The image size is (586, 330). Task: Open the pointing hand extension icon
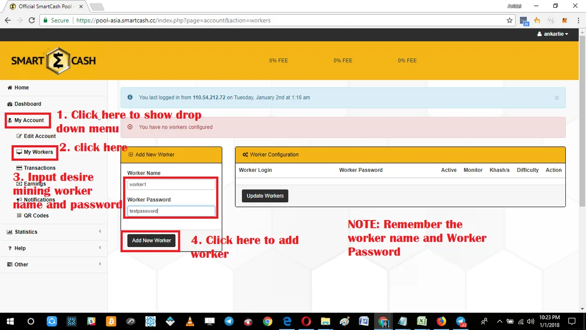(x=537, y=20)
